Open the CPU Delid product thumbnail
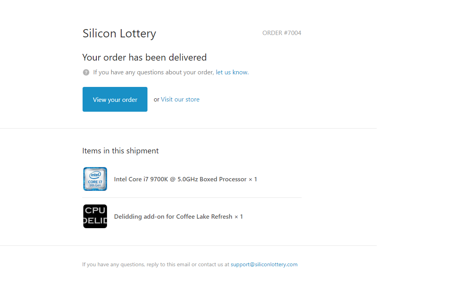453x293 pixels. coord(95,216)
